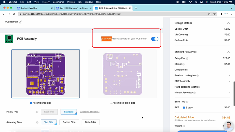The height and width of the screenshot is (132, 235).
Task: Collapse the Charge Details section
Action: 228,23
